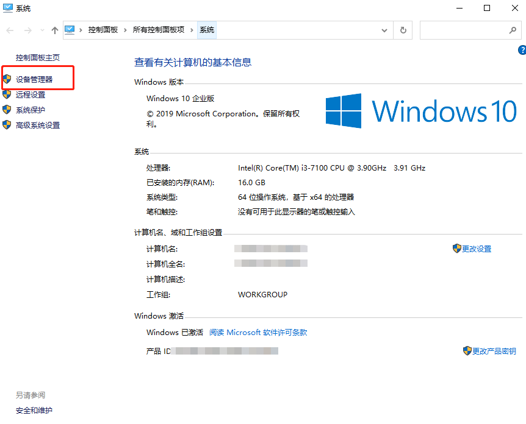Select the 系统 breadcrumb in the address bar
Viewport: 526px width, 424px height.
point(207,30)
